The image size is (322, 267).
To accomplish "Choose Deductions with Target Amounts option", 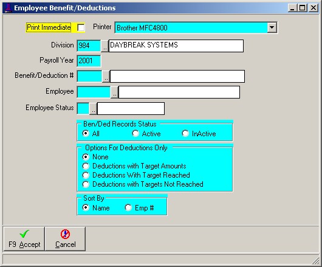I will coord(86,166).
